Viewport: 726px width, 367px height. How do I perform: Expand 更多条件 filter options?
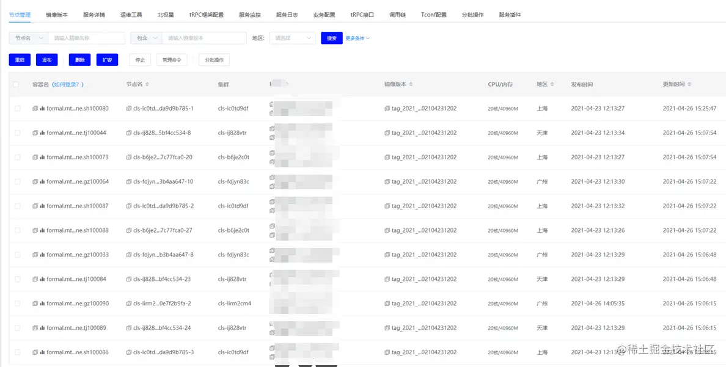tap(358, 38)
